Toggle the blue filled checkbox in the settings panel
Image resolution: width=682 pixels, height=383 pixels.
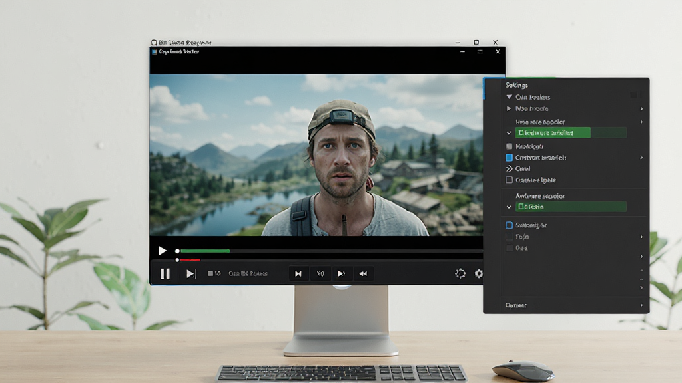point(510,158)
